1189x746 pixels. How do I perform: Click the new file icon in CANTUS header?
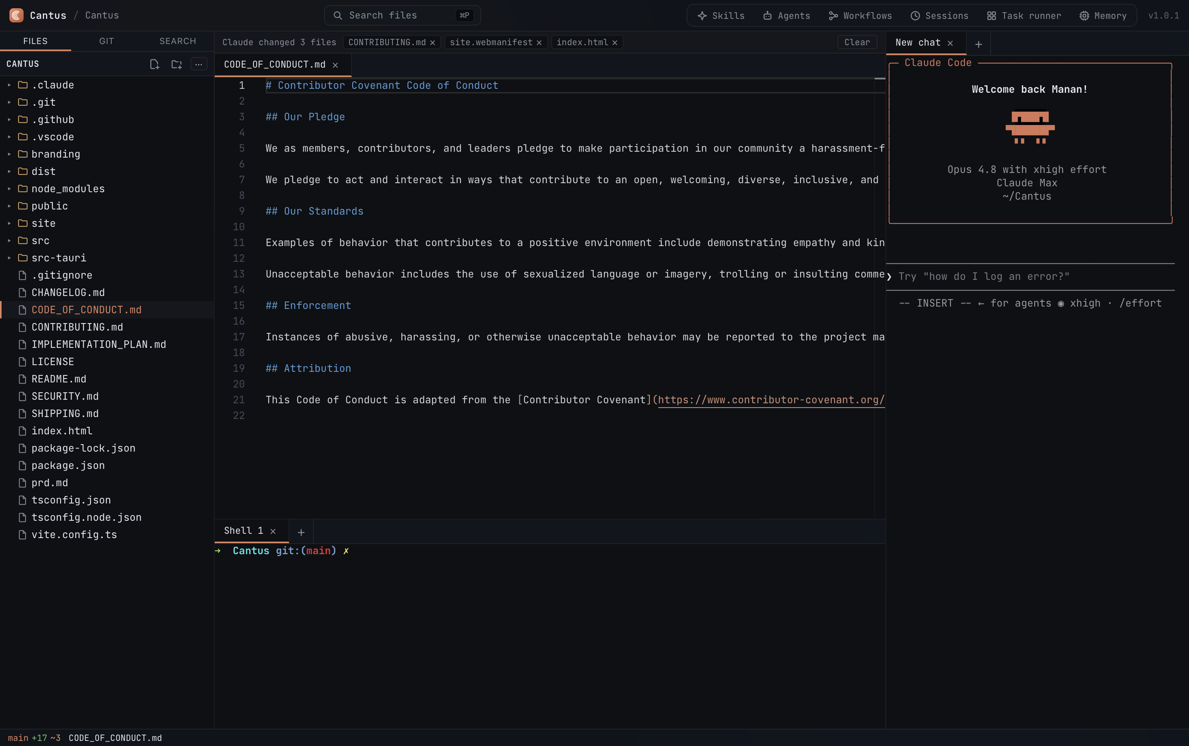(x=155, y=64)
